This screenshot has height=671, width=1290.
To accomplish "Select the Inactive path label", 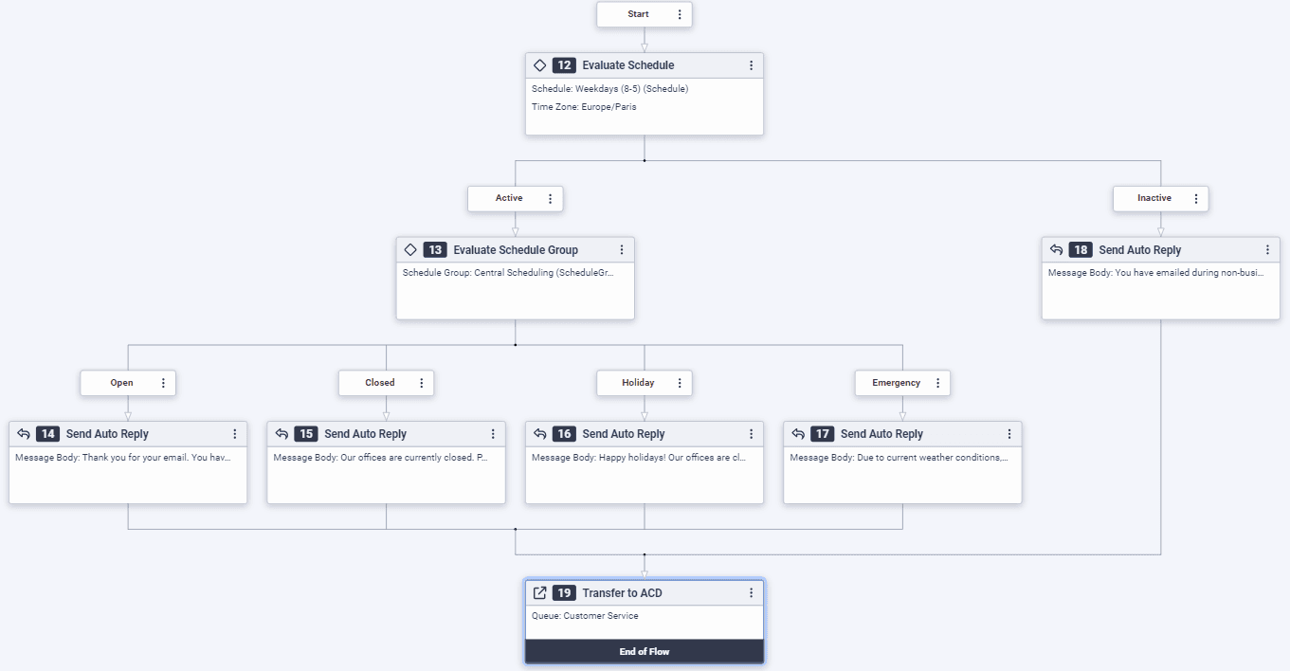I will pyautogui.click(x=1152, y=198).
